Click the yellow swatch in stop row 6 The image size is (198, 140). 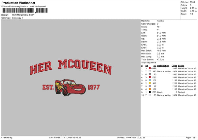pyautogui.click(x=150, y=83)
